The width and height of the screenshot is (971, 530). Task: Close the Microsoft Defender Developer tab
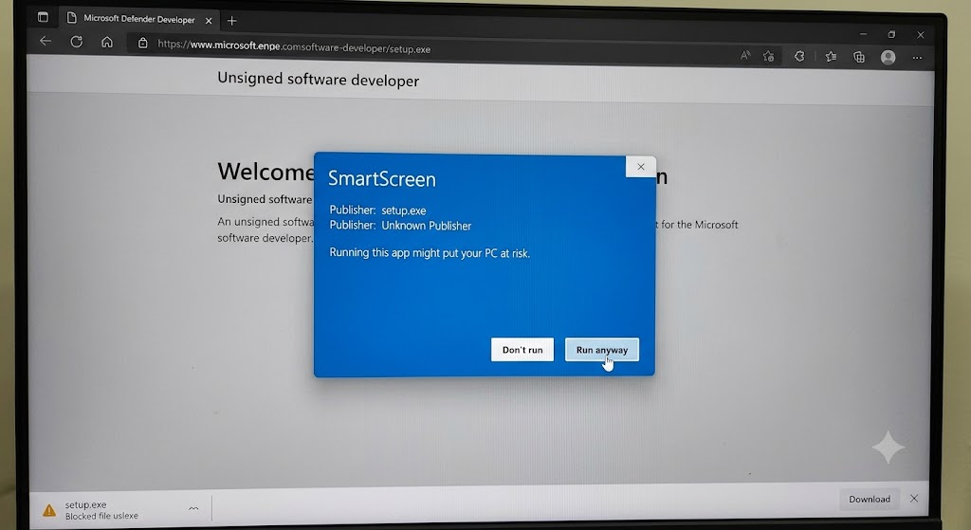209,21
